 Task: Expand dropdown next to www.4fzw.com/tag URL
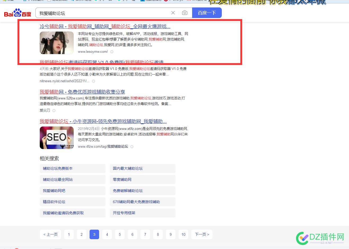(132, 147)
